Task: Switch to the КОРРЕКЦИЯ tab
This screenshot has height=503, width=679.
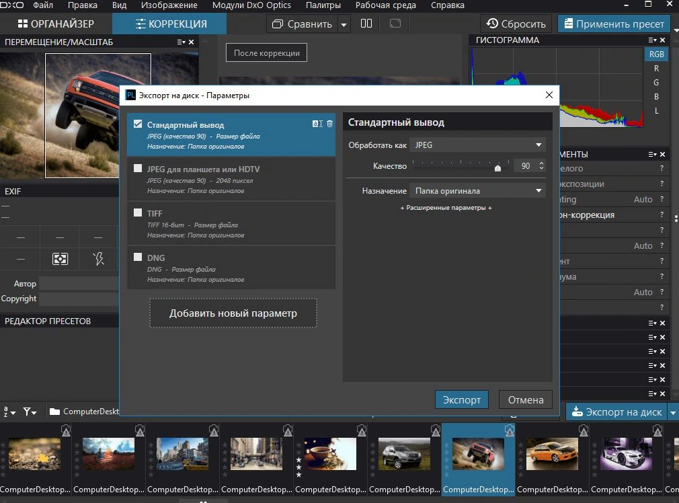Action: 169,24
